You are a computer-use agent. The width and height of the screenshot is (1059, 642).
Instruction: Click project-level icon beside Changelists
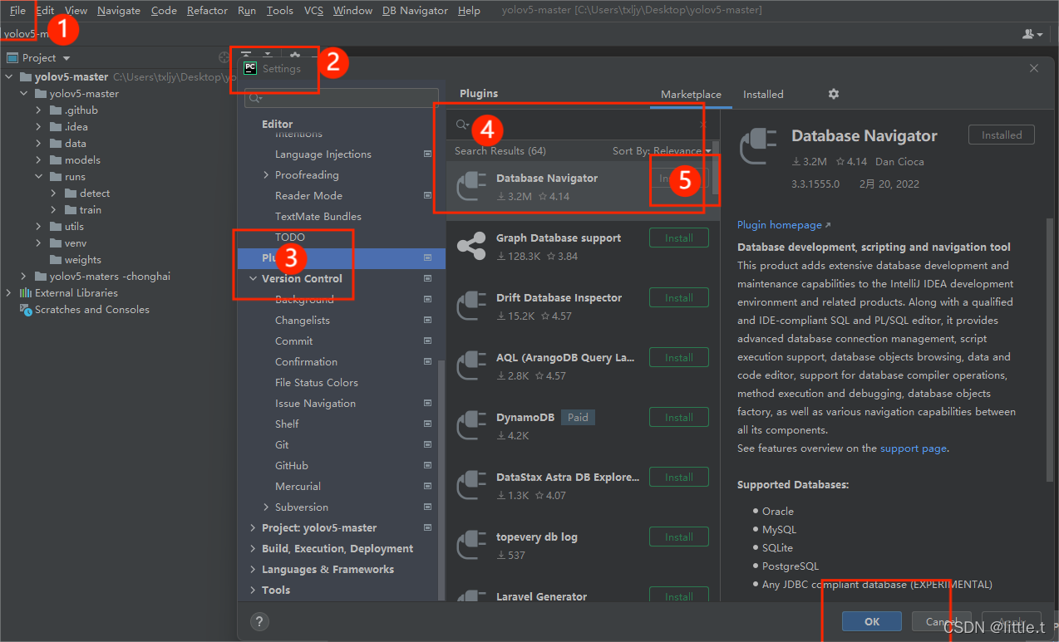pyautogui.click(x=428, y=321)
